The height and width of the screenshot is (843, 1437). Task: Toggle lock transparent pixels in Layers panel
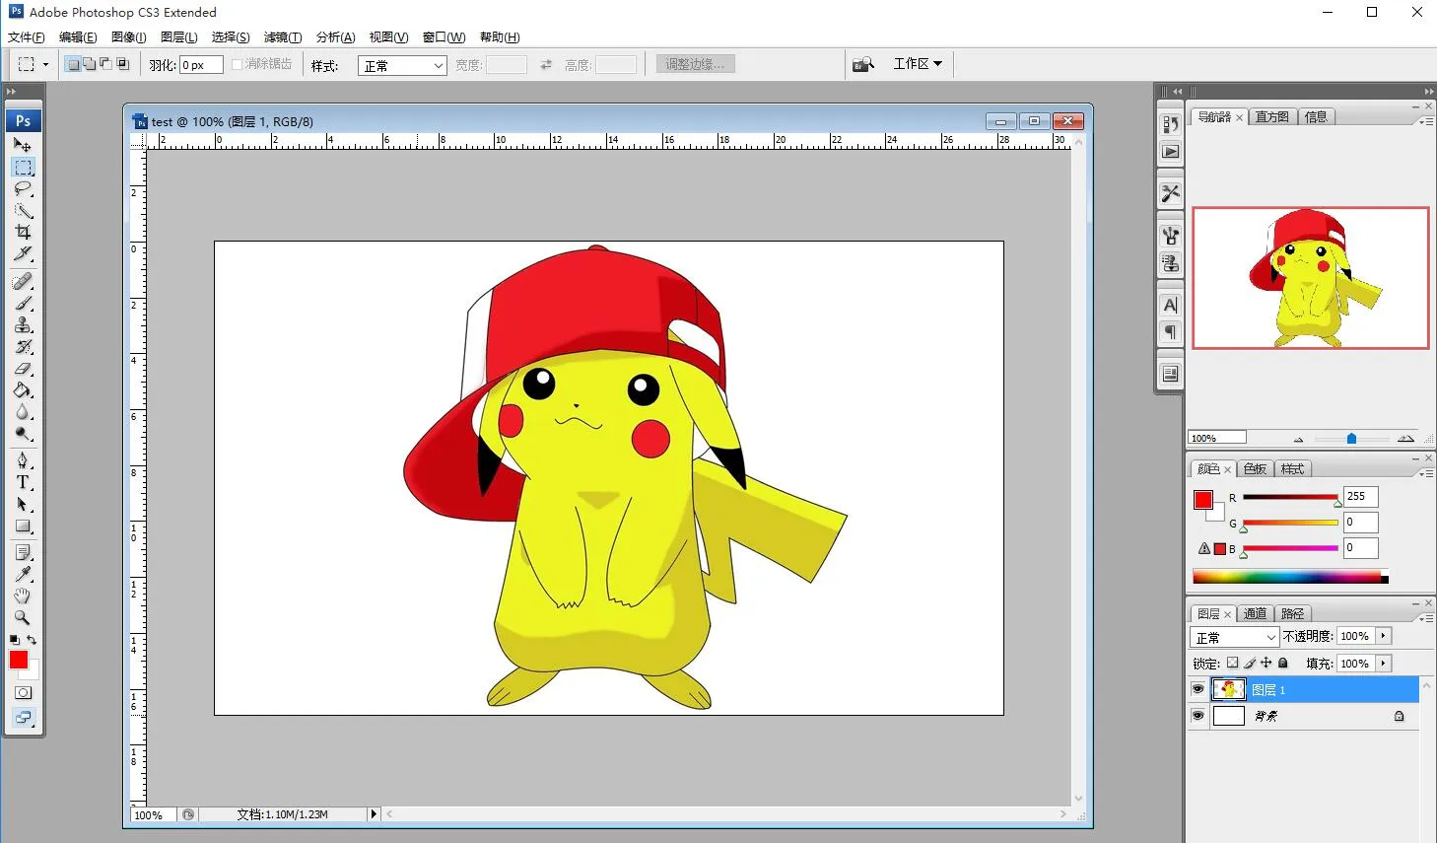tap(1232, 664)
